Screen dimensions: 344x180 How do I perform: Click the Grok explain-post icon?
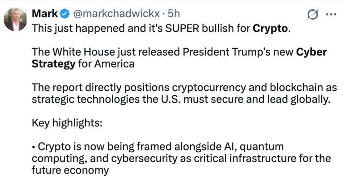(x=311, y=15)
